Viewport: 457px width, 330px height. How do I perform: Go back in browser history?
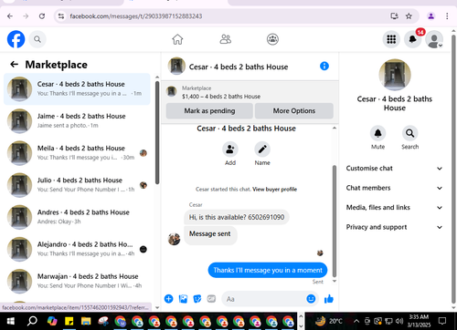10,16
